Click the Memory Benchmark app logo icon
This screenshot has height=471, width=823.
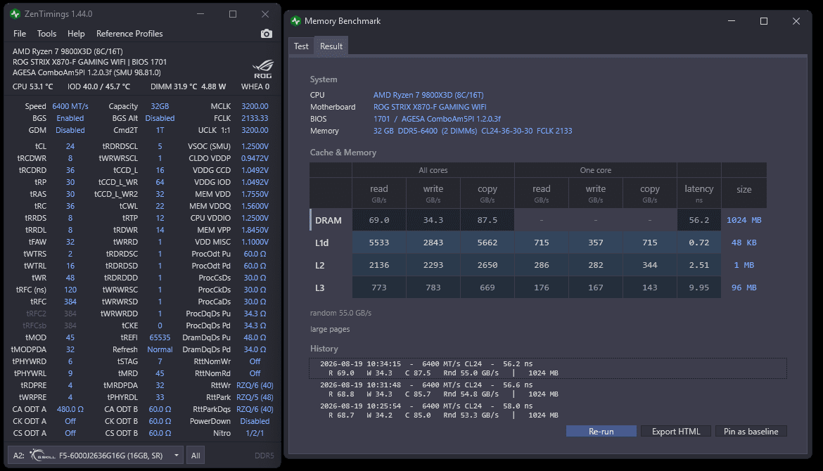pos(295,21)
